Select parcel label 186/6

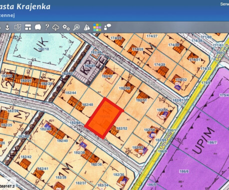tap(184, 171)
